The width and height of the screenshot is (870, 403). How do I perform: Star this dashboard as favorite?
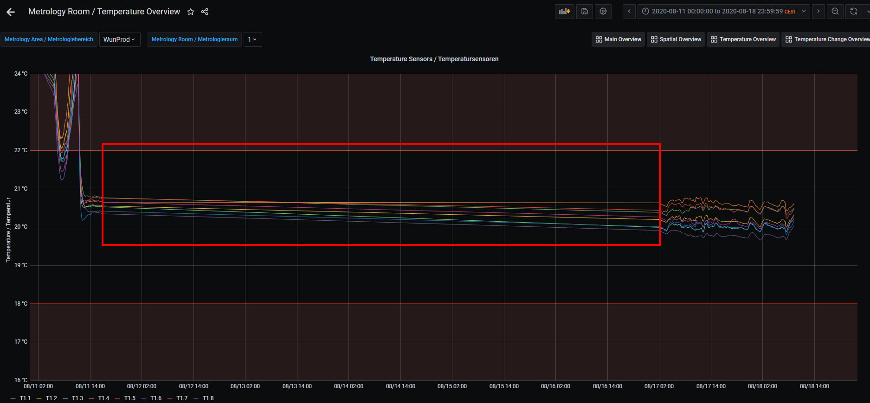[191, 12]
